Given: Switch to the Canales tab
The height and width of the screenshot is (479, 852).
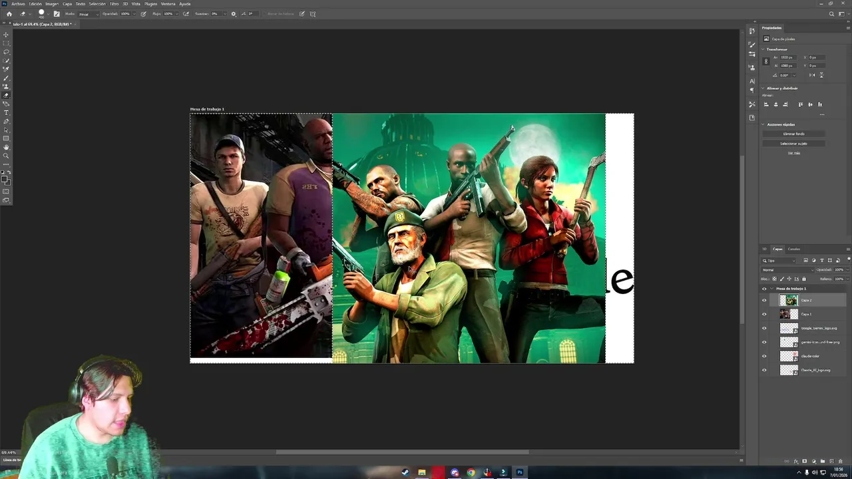Looking at the screenshot, I should tap(794, 249).
